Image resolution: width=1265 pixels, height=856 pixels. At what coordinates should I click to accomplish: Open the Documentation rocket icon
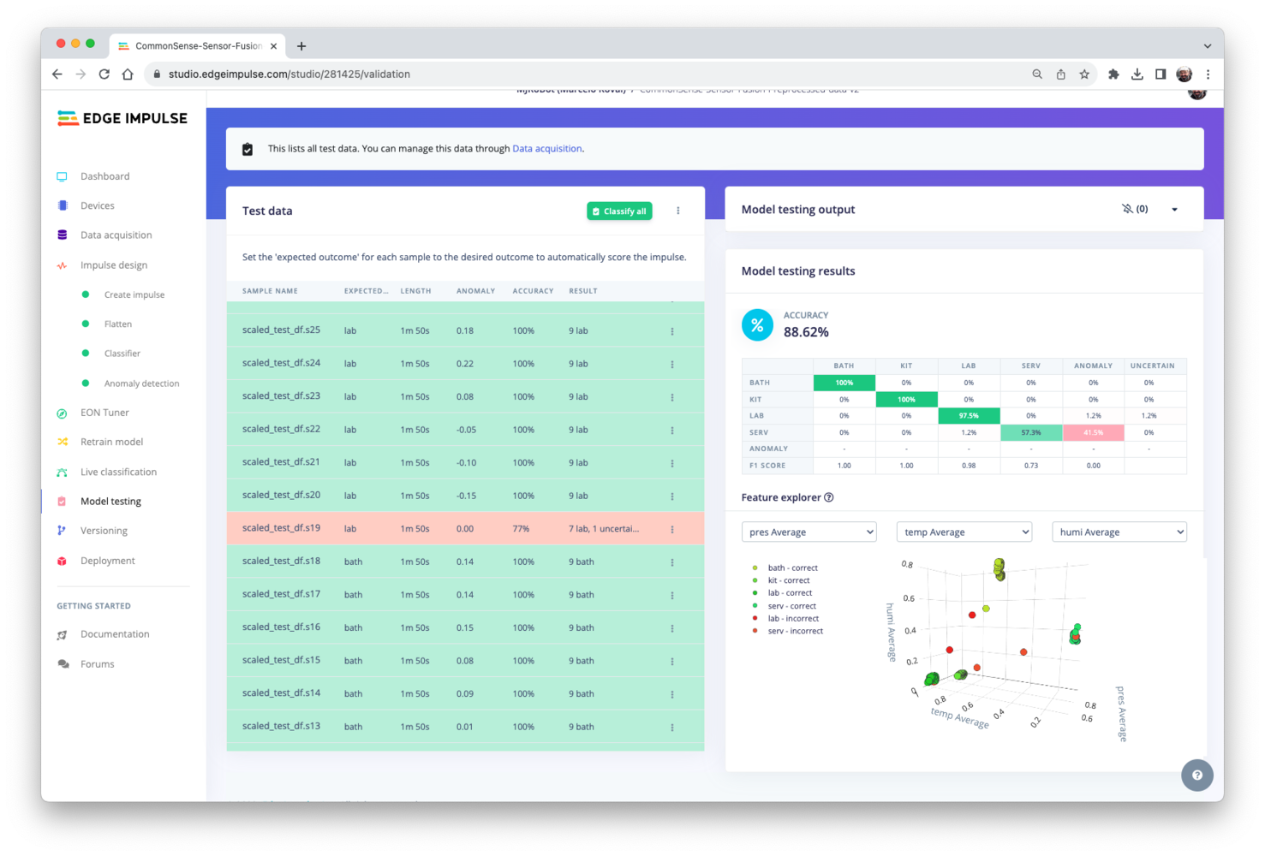point(62,634)
